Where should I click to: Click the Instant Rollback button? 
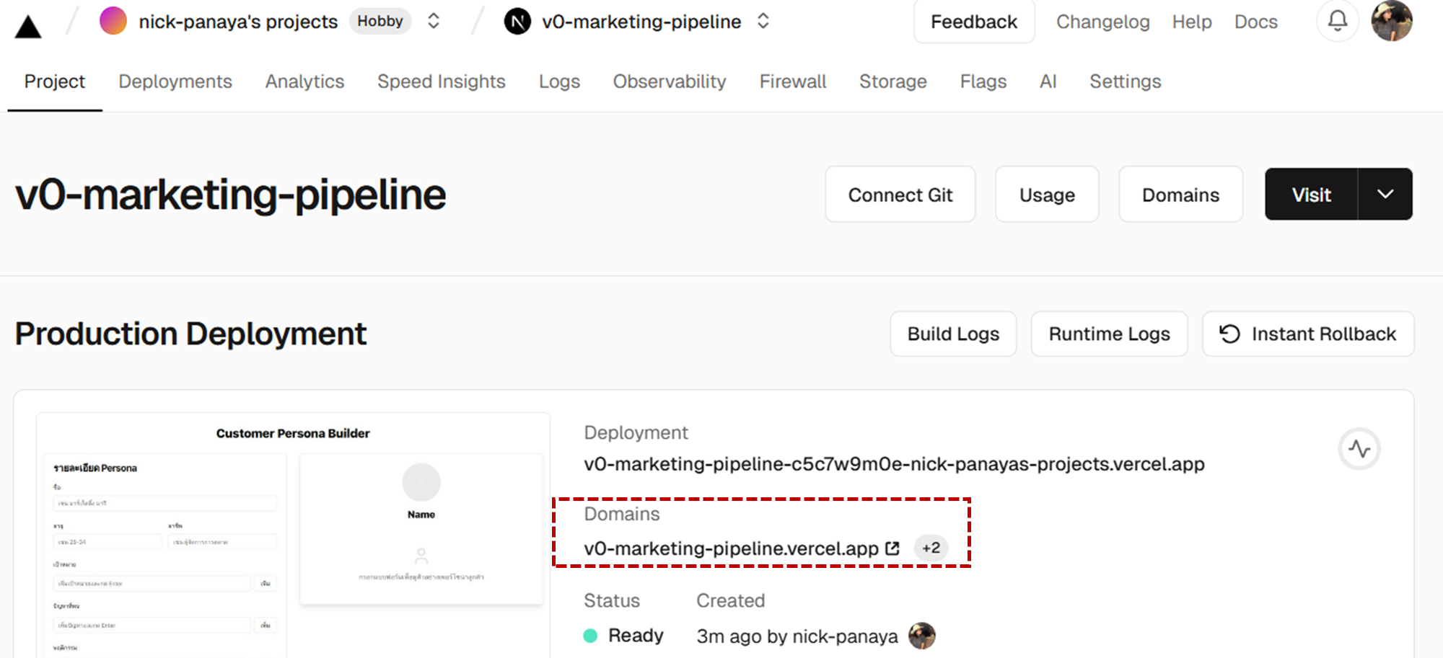click(1308, 334)
